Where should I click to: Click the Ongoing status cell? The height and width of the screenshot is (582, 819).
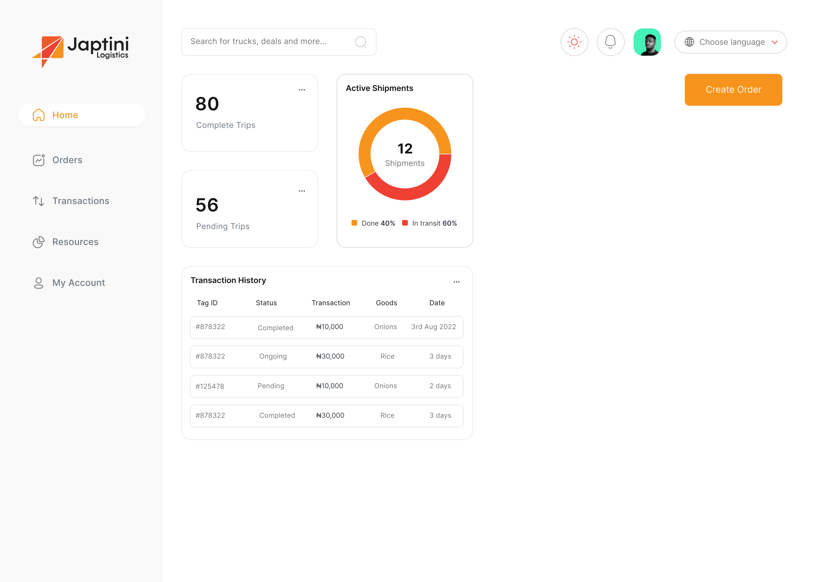(273, 357)
